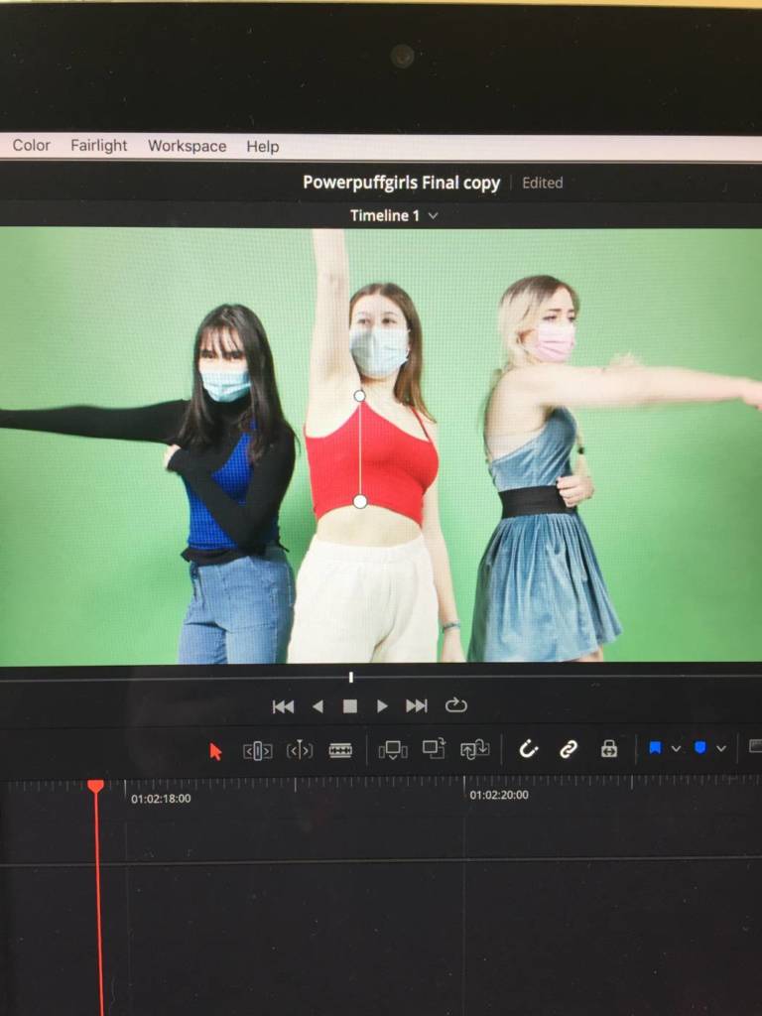Play timeline in reverse
Screen dimensions: 762x1016
[317, 706]
